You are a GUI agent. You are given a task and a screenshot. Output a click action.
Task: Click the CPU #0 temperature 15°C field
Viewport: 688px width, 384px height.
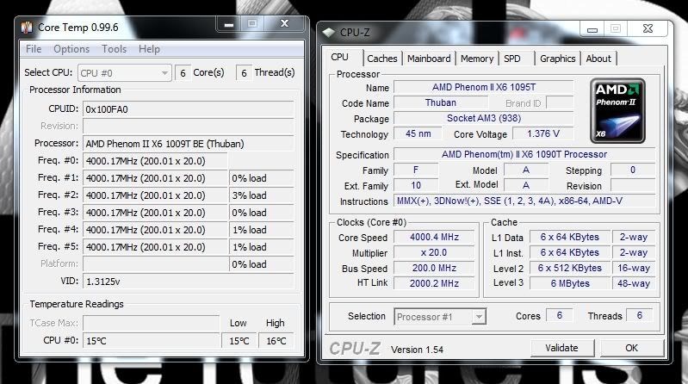(x=151, y=341)
